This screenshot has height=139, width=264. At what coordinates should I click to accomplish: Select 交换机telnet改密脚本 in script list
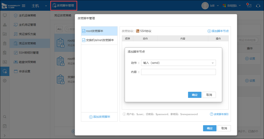pos(100,40)
